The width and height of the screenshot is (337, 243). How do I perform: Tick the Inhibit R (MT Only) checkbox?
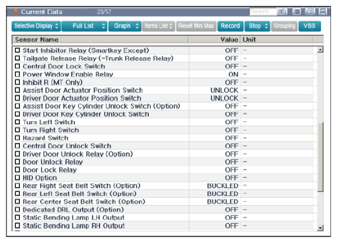17,82
